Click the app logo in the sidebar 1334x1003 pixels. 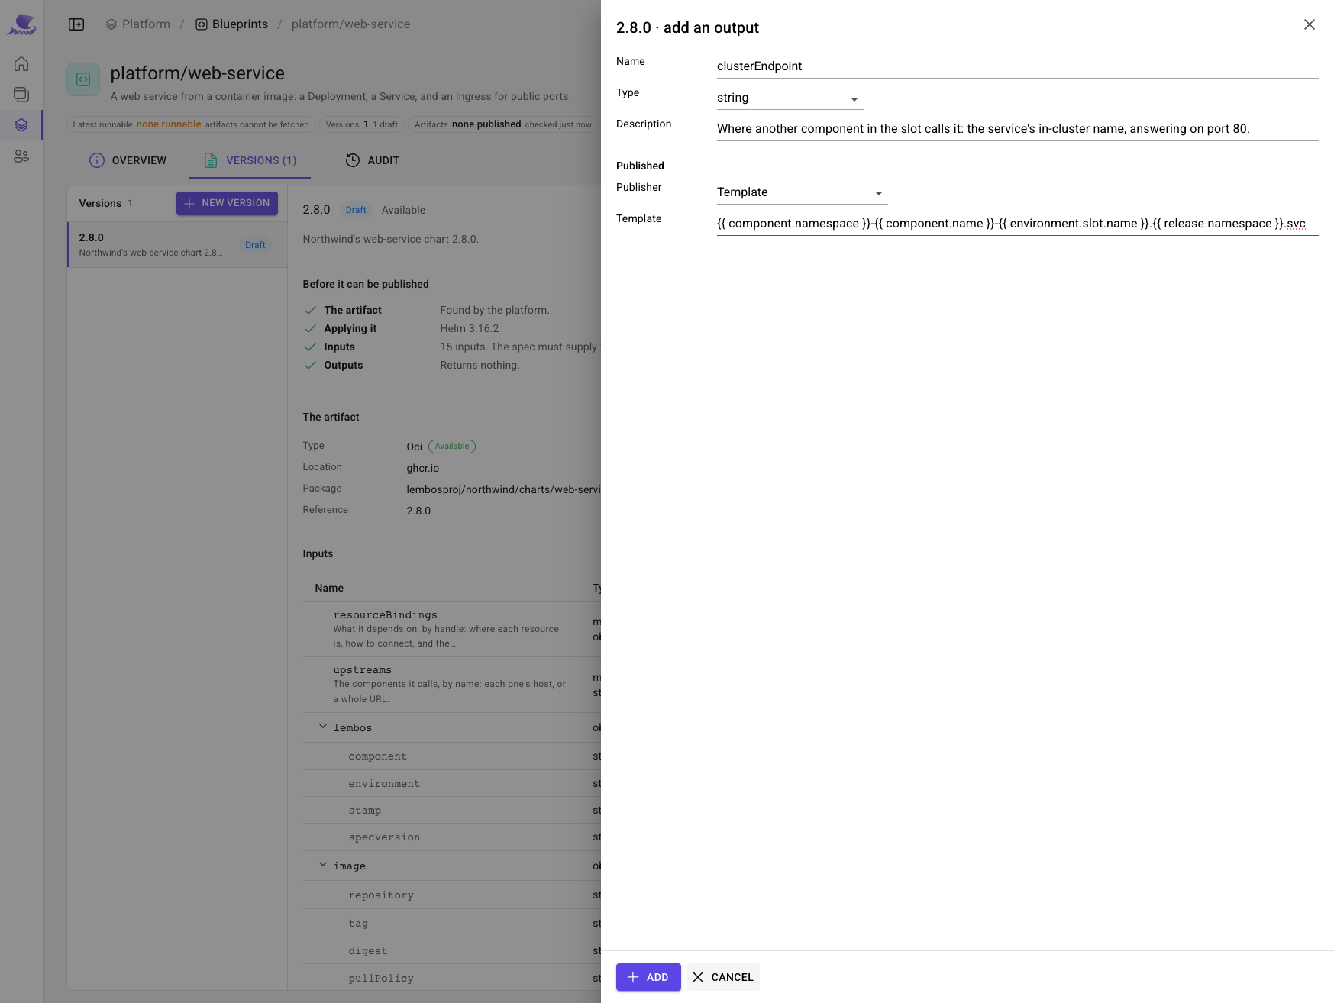[21, 24]
